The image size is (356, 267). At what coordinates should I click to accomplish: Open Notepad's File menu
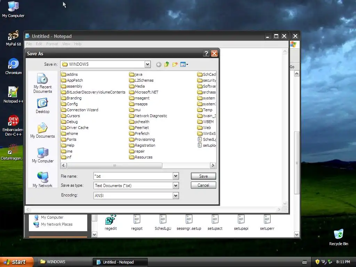point(29,44)
